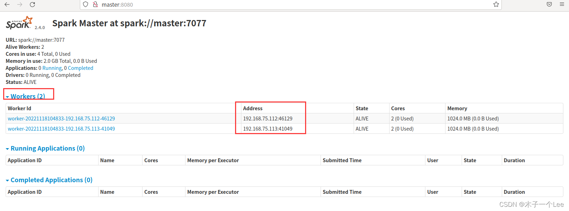Open worker link ending 192.168.75.113-41049
Screen dimensions: 569x211
(x=61, y=129)
